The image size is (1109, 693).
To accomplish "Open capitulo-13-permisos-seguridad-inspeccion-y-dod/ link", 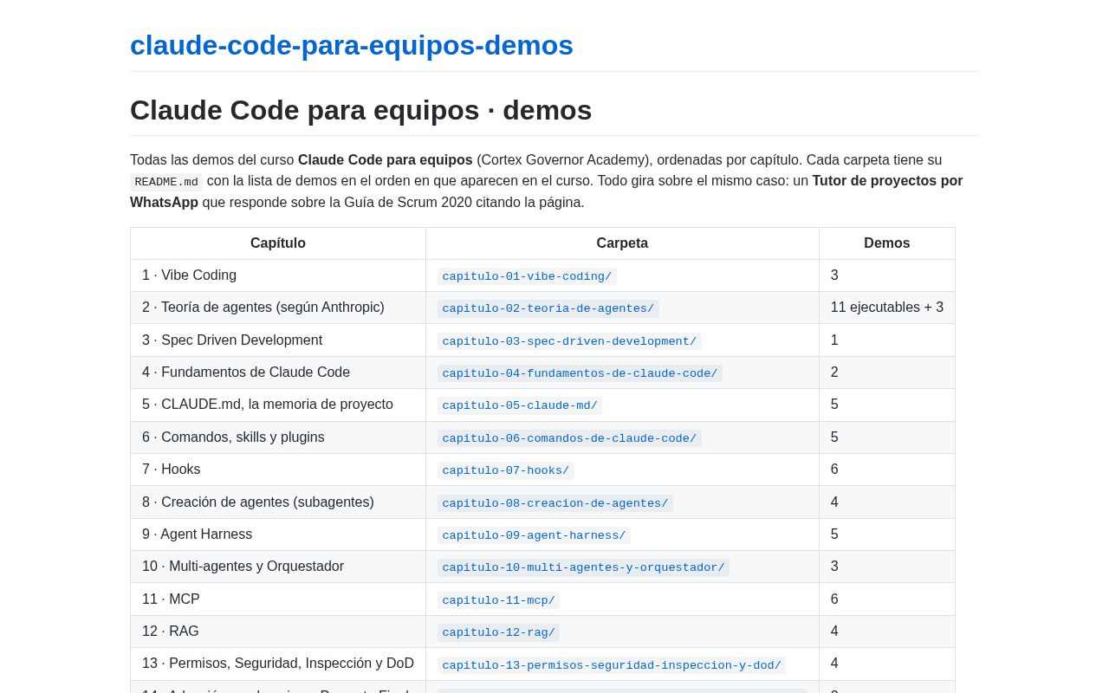I will tap(612, 665).
